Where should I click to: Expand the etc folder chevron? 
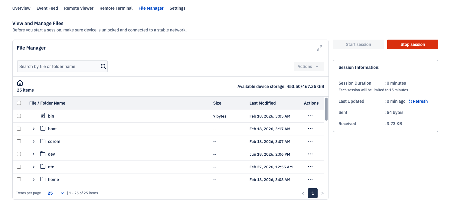point(34,167)
